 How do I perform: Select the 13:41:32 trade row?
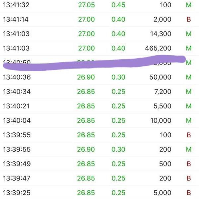(99, 5)
